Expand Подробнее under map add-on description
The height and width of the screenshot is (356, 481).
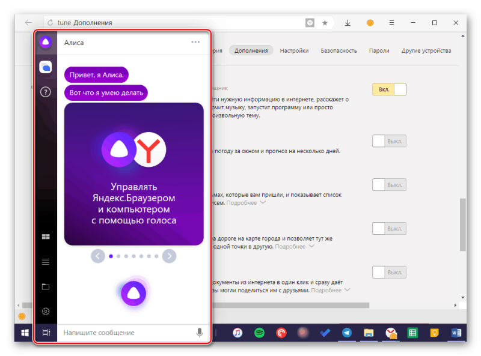point(295,247)
